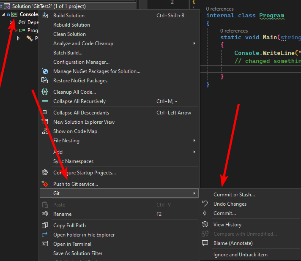Click the View History clock icon
This screenshot has height=261, width=301.
[205, 224]
